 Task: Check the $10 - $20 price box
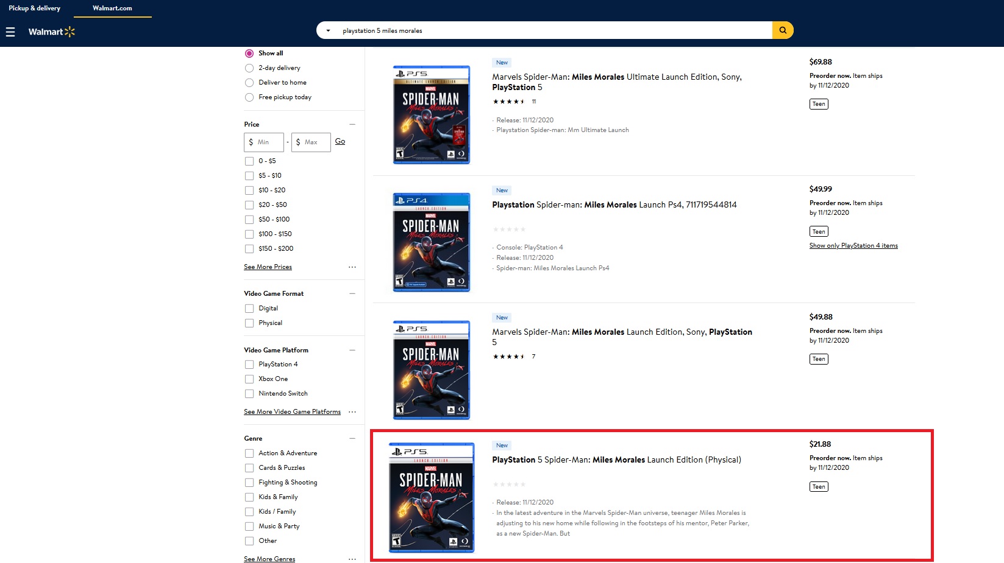click(x=249, y=191)
